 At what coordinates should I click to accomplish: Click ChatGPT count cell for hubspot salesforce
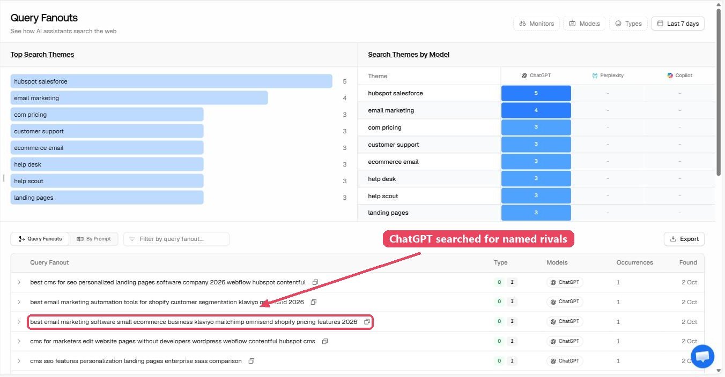[536, 93]
